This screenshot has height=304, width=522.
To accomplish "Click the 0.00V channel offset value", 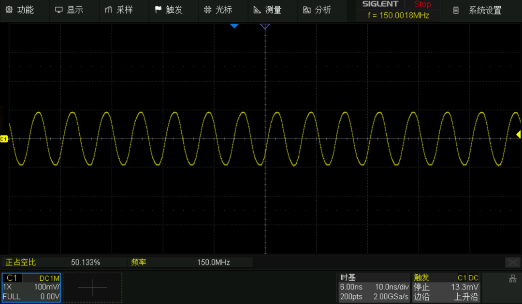I will click(50, 296).
